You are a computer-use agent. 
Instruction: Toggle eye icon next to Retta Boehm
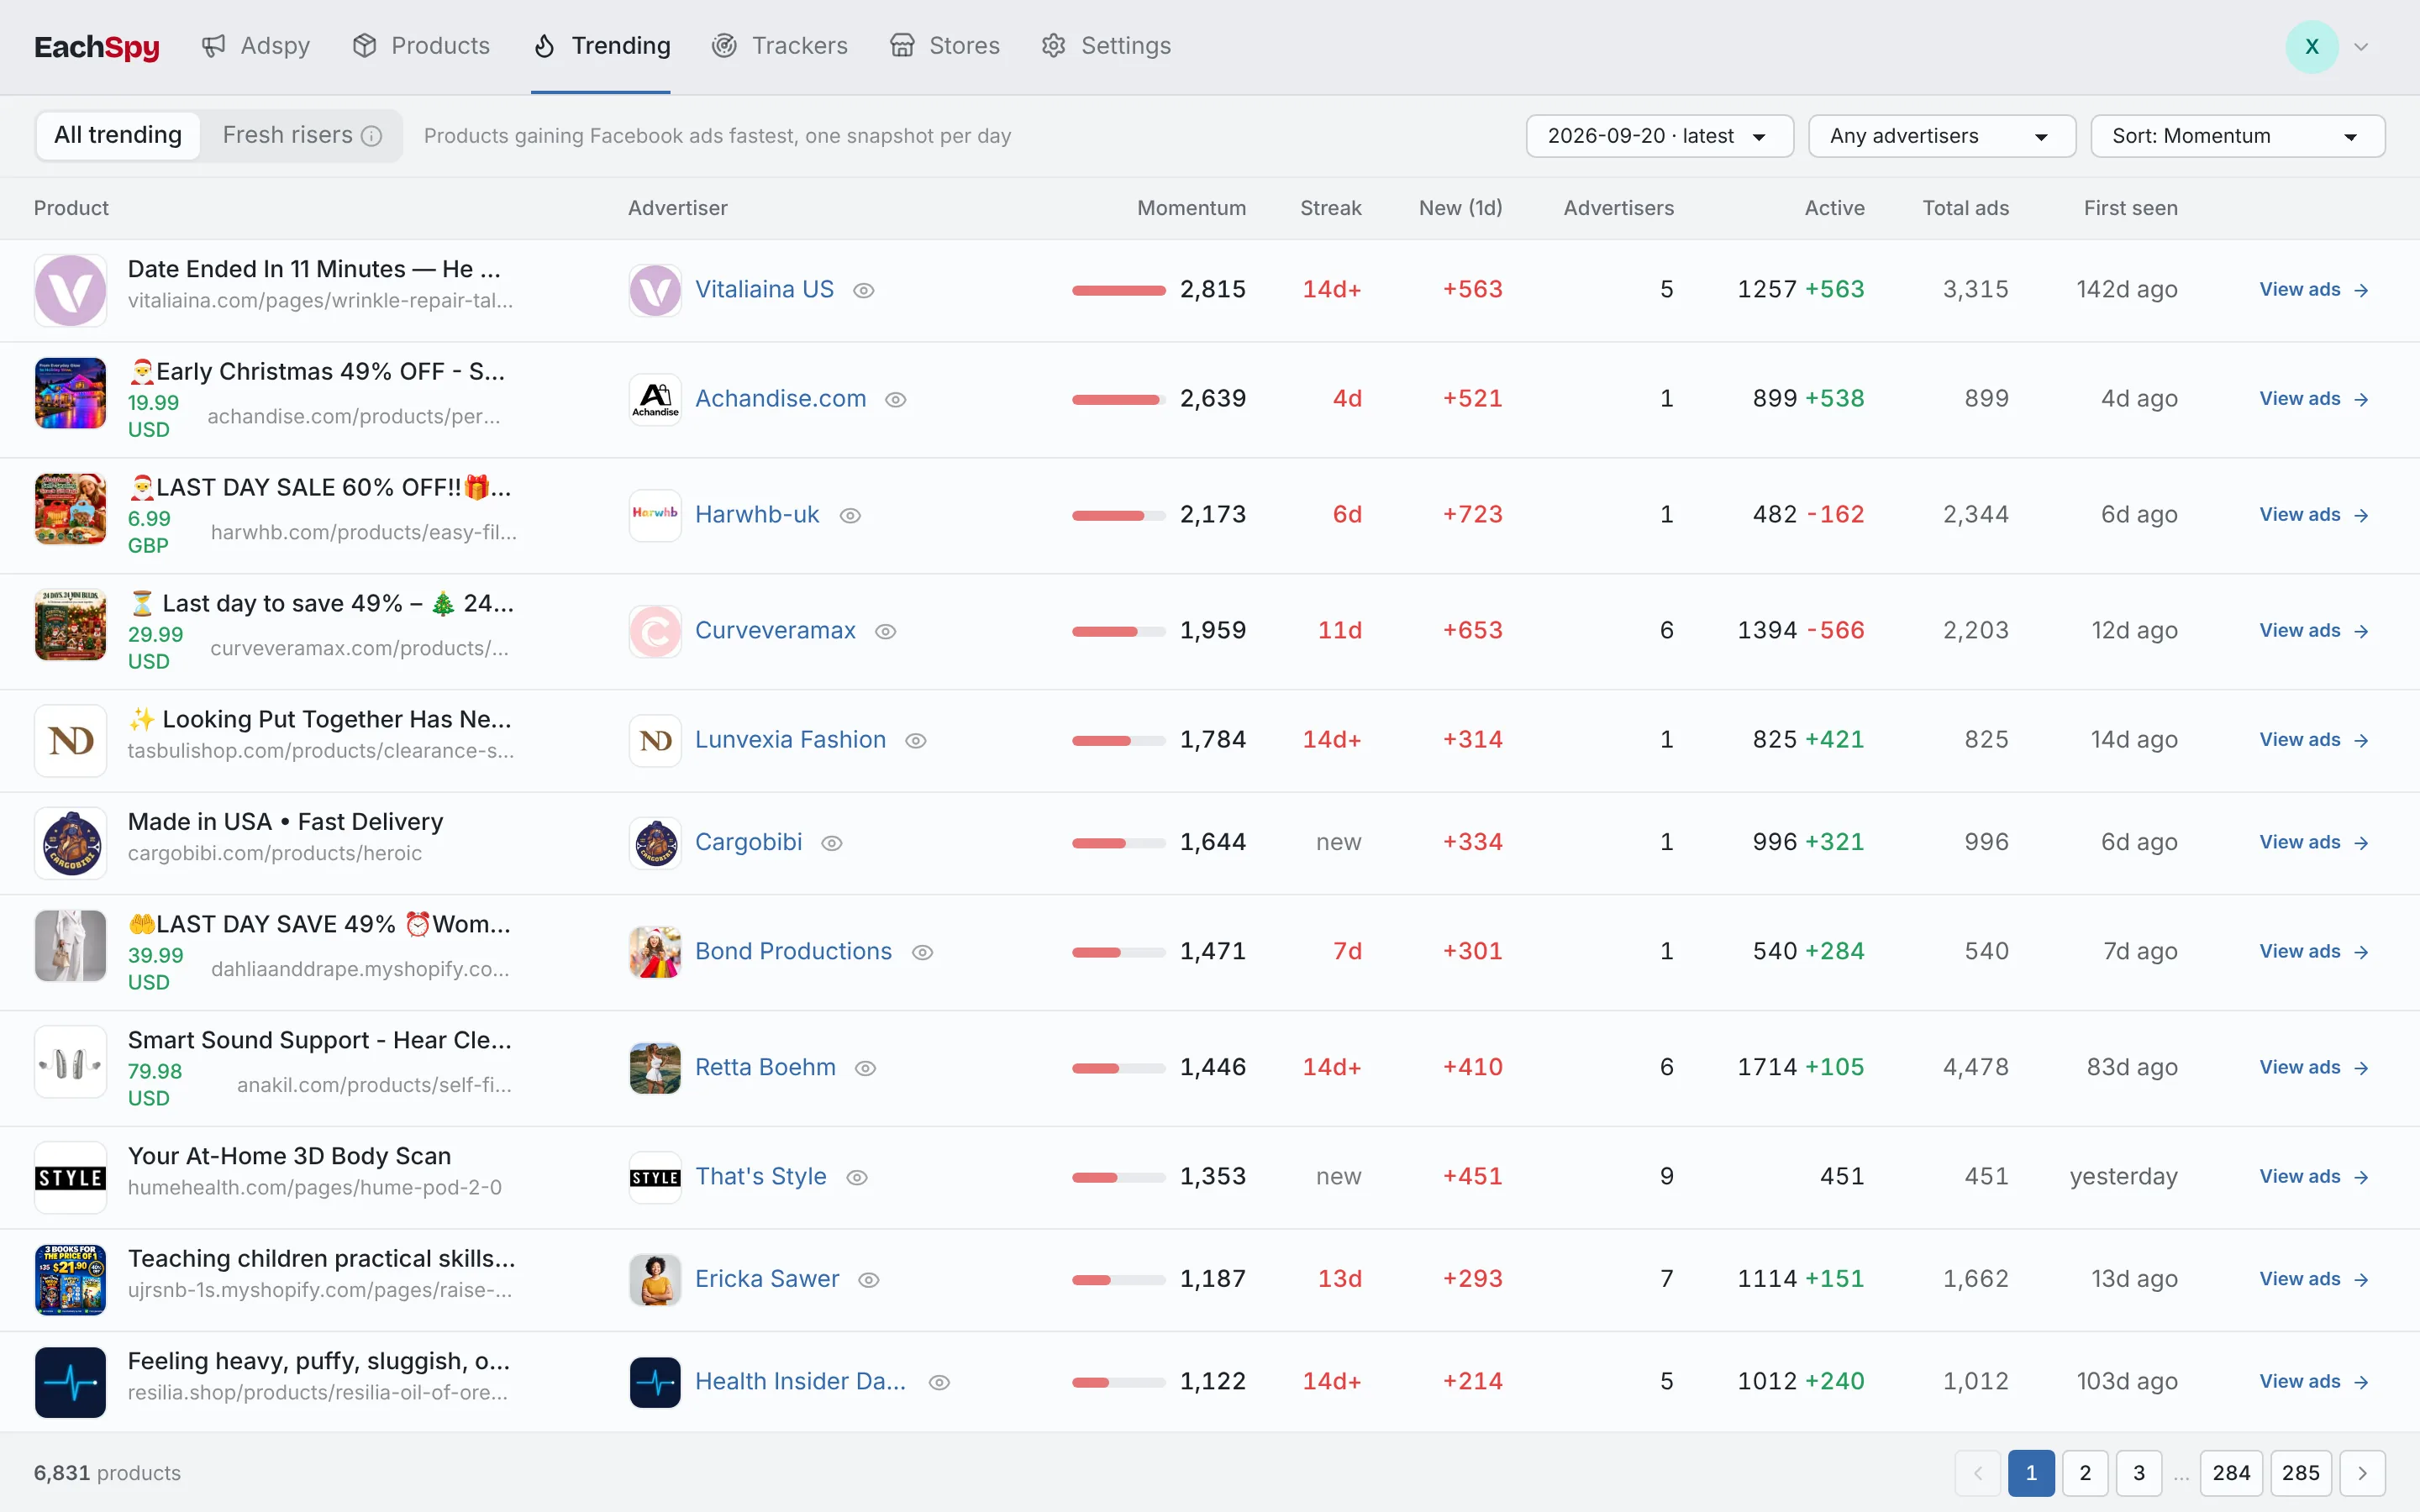pos(866,1068)
